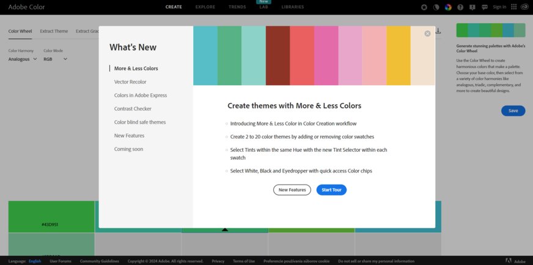Click the Creative Cloud icon

[525, 7]
